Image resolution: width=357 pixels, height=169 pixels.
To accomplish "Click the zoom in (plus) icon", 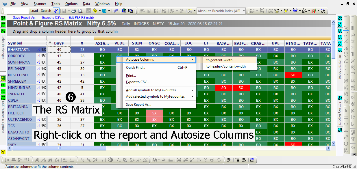I will coord(212,159).
